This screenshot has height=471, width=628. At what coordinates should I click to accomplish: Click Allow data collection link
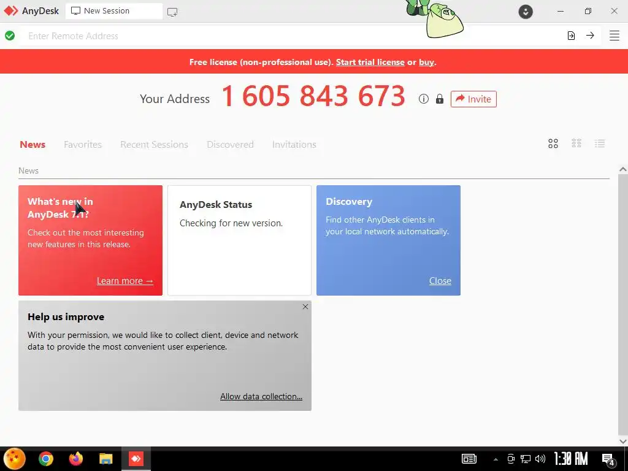coord(261,397)
